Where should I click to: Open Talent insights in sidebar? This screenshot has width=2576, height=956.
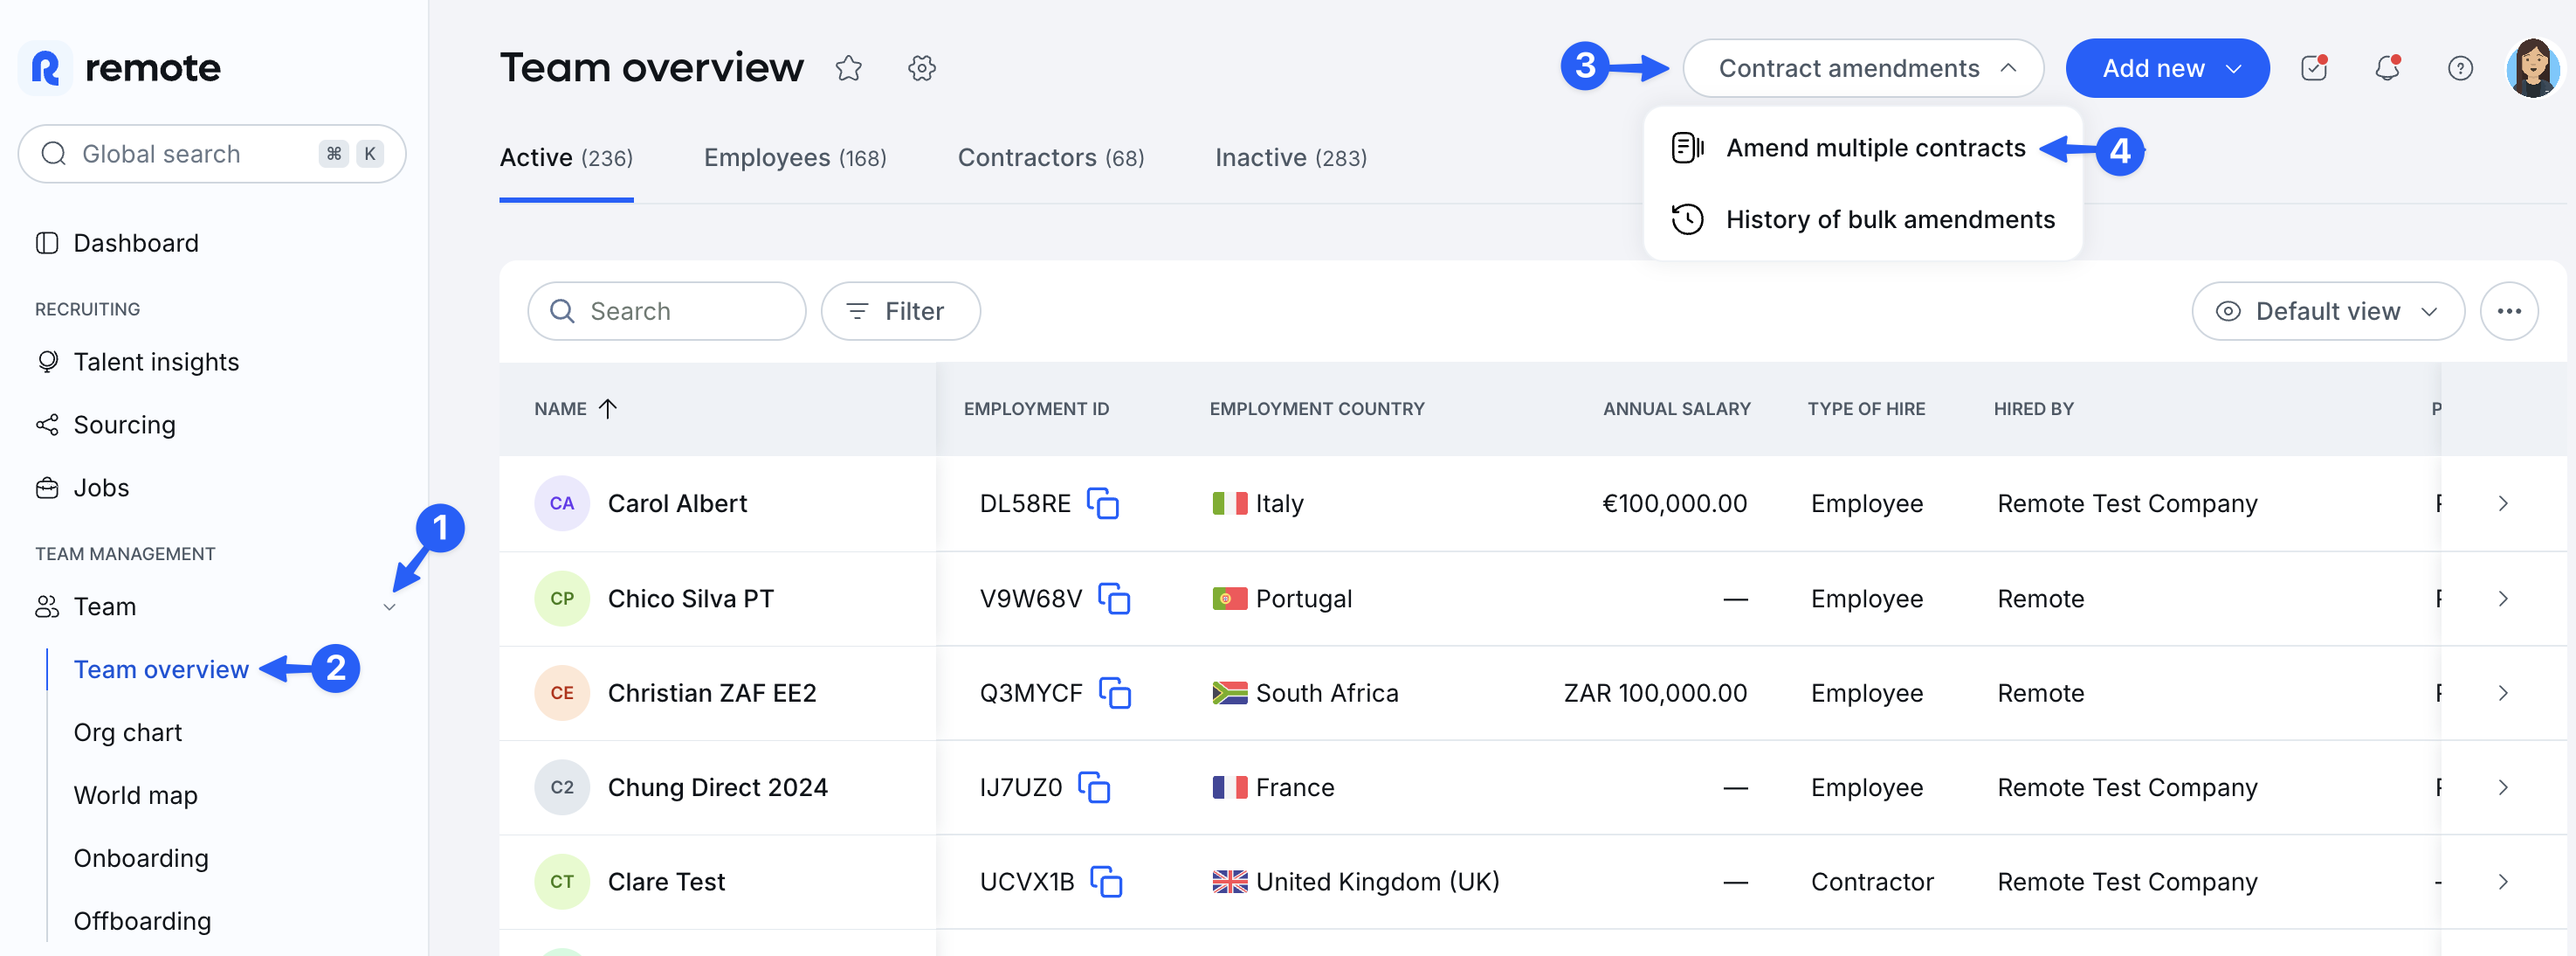coord(156,363)
